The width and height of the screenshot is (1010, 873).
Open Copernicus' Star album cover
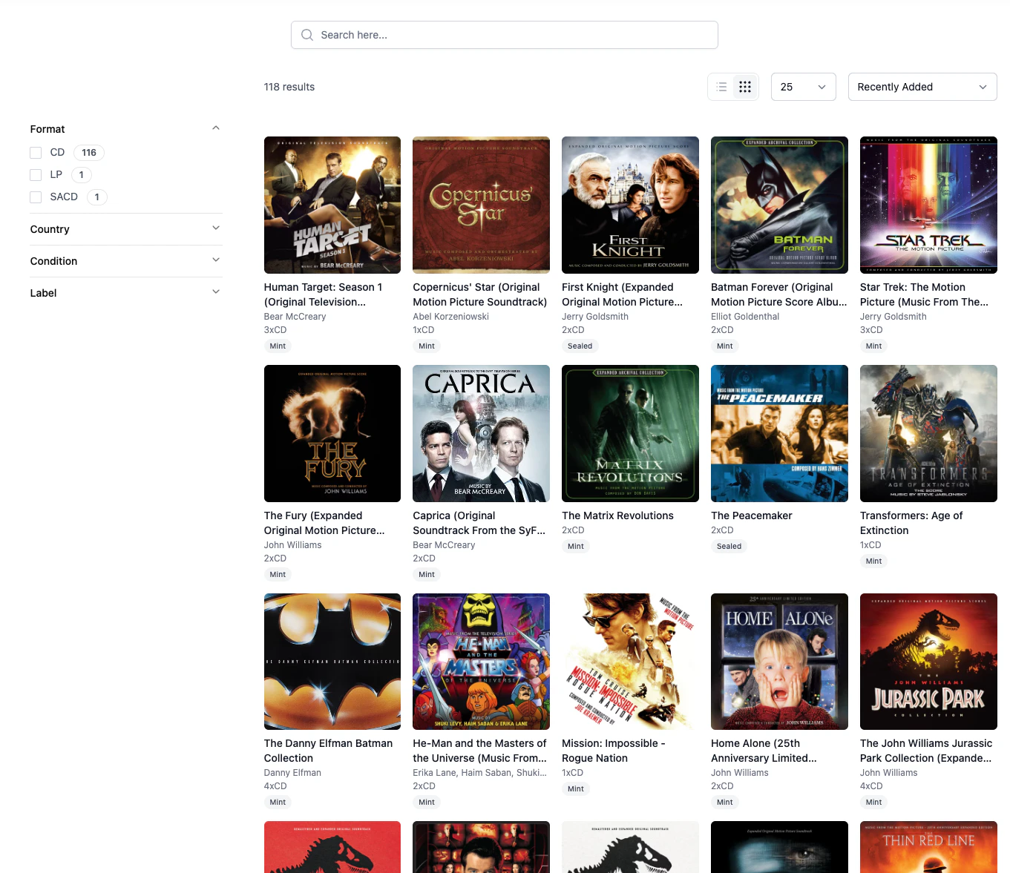481,205
